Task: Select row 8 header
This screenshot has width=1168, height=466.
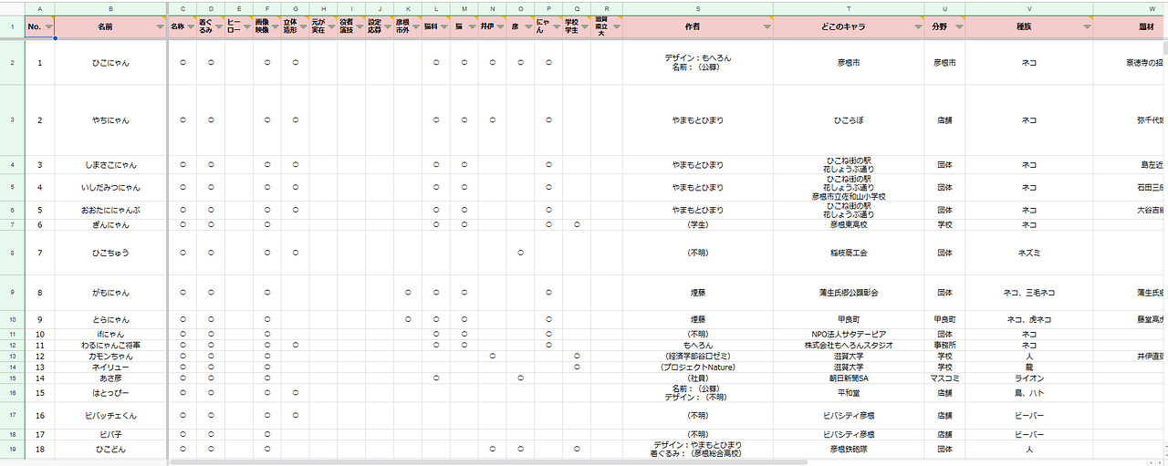Action: point(12,253)
